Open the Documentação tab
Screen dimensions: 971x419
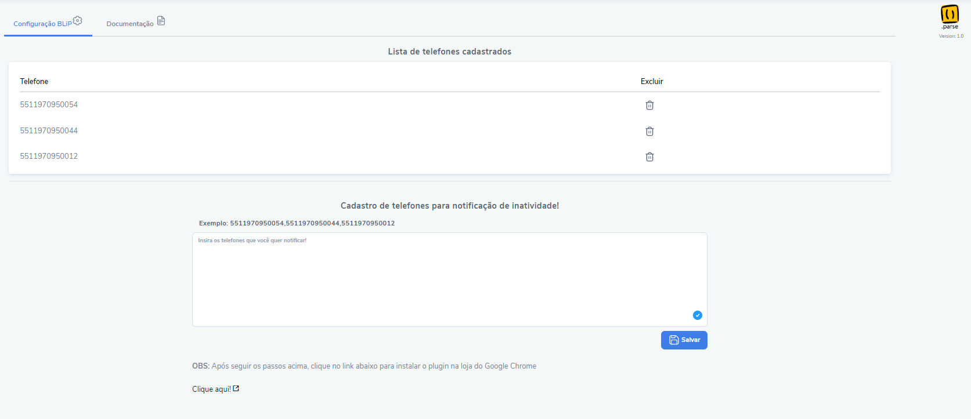[x=136, y=23]
